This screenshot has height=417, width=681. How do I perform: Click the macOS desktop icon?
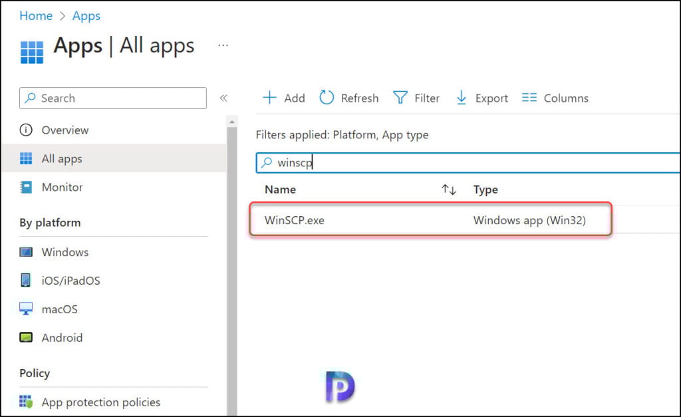[x=26, y=309]
